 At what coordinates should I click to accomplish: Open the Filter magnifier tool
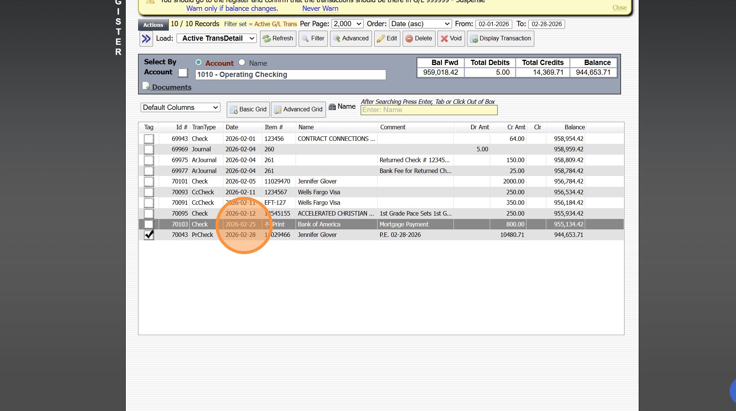pyautogui.click(x=313, y=38)
